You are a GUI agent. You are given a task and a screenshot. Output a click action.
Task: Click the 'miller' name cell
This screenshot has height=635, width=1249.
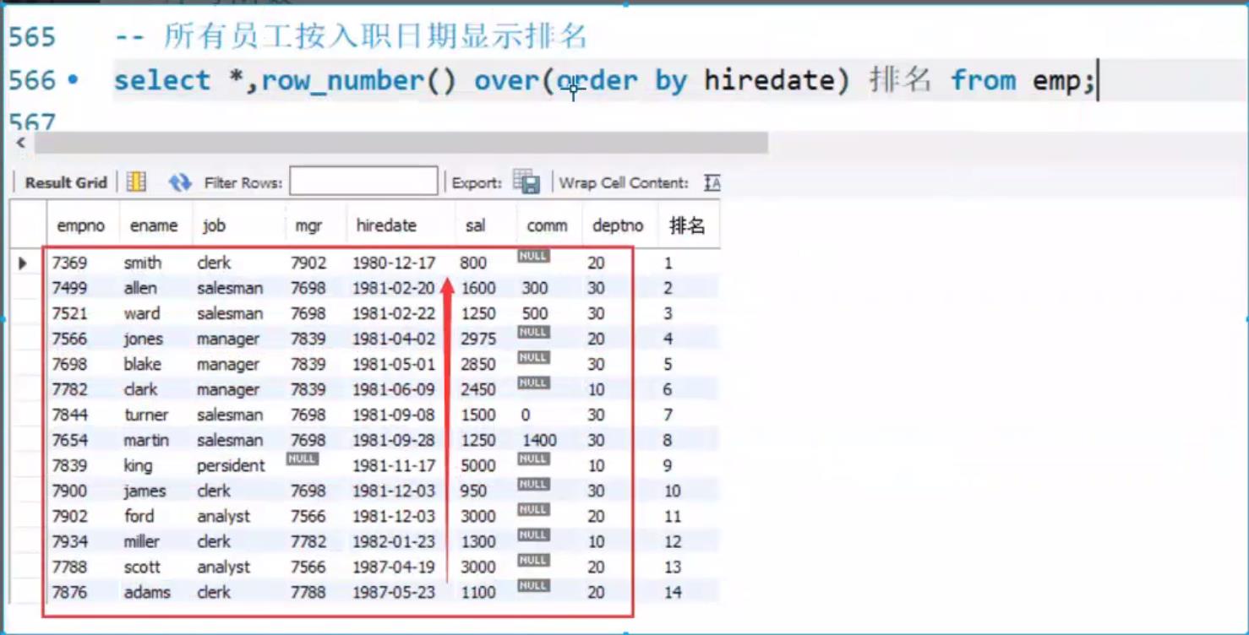142,542
